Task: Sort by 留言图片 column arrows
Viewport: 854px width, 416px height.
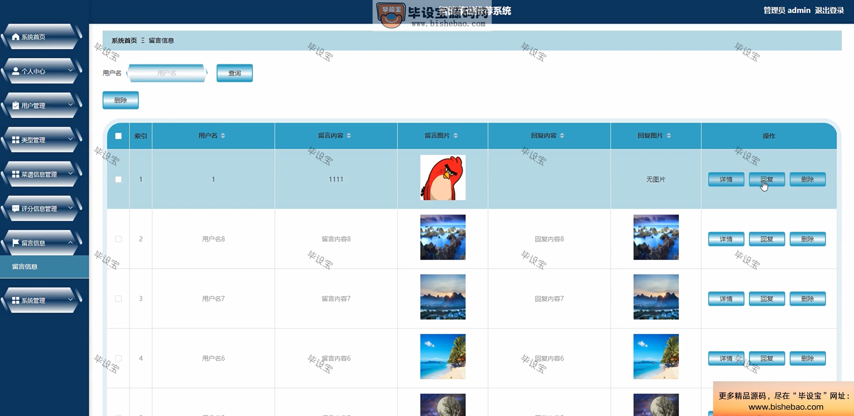Action: coord(455,135)
